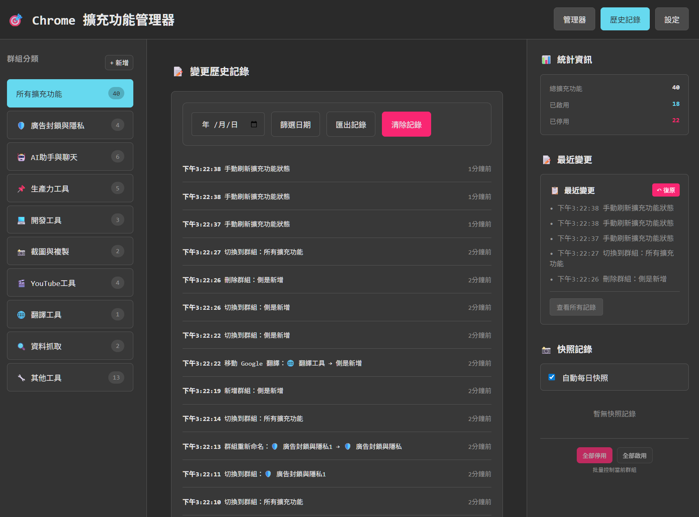The width and height of the screenshot is (699, 517).
Task: Click the laptop icon for 開發工具
Action: point(21,220)
